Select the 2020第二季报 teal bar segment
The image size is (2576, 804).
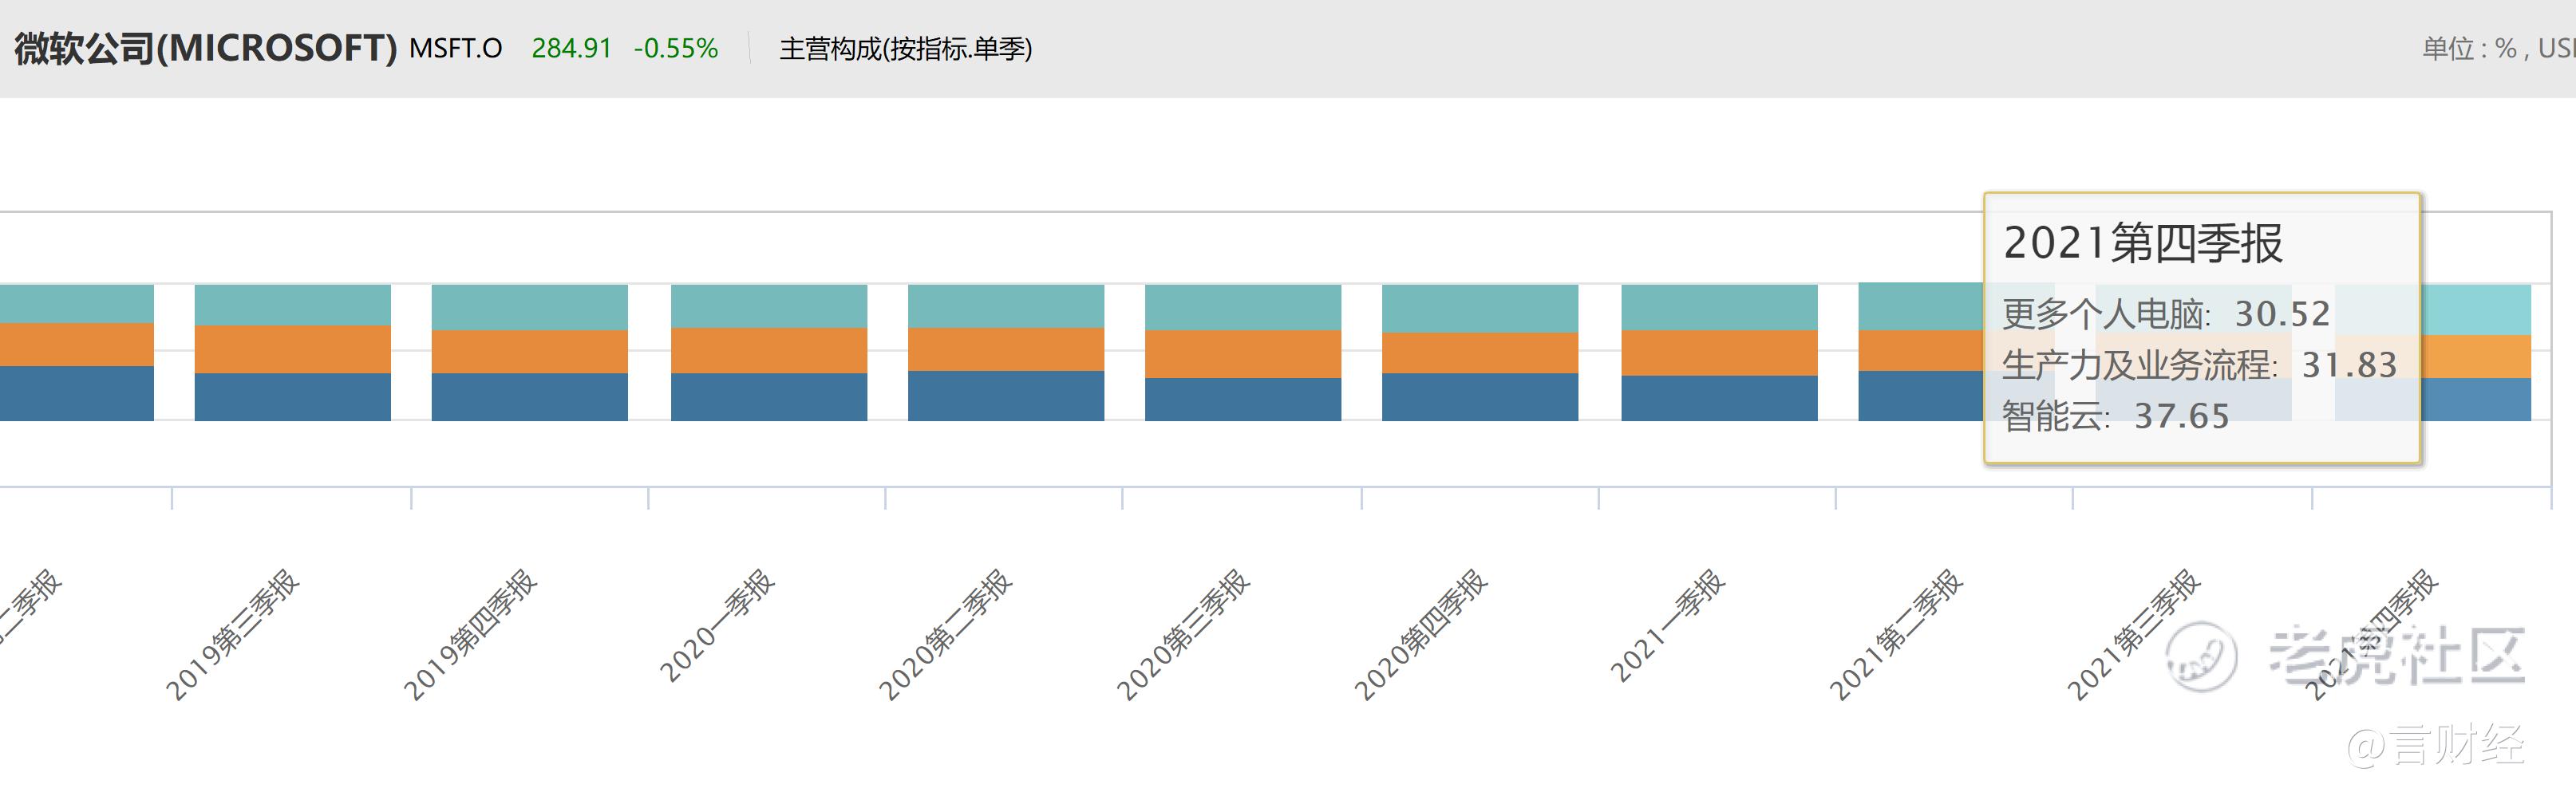1006,307
